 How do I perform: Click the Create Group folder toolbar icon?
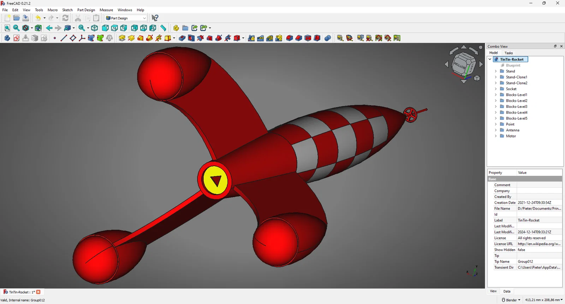click(185, 28)
